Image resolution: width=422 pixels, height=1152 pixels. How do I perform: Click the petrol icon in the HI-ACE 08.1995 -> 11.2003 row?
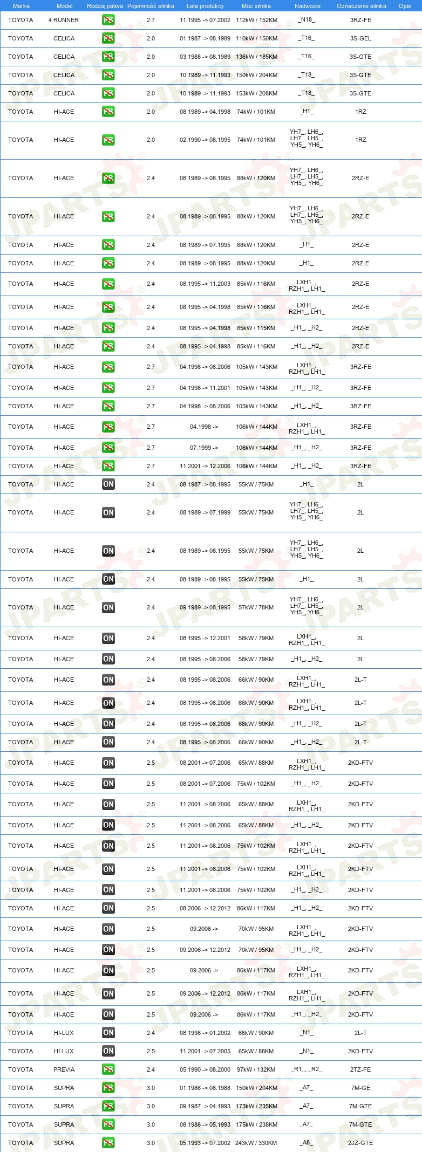(108, 284)
